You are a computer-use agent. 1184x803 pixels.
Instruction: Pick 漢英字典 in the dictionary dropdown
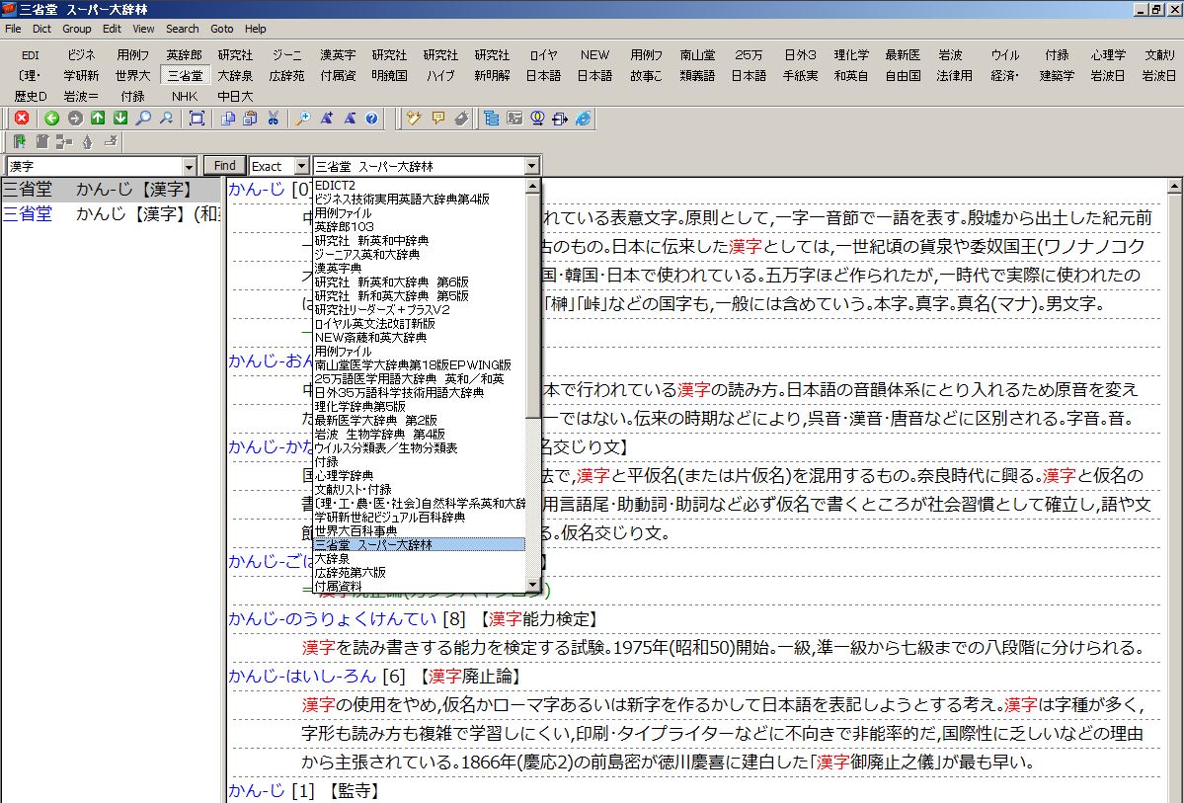point(419,269)
